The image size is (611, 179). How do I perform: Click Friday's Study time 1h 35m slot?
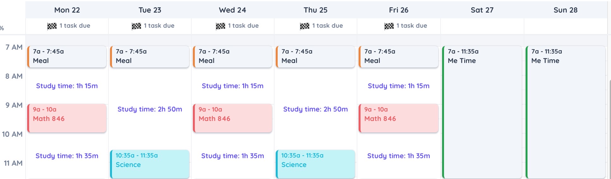click(398, 156)
